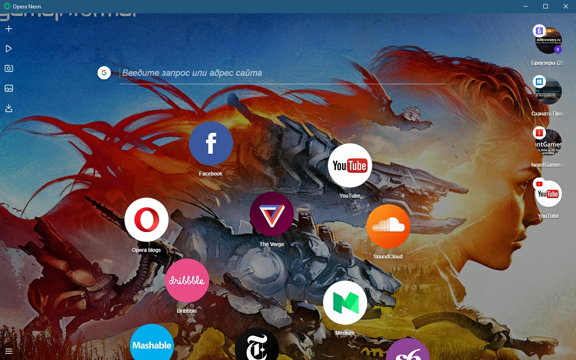This screenshot has height=360, width=576.
Task: Open the gallery image icon
Action: click(x=9, y=88)
